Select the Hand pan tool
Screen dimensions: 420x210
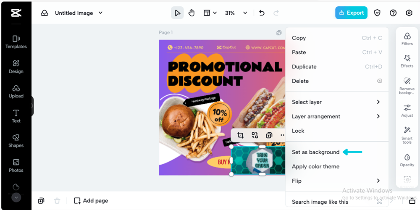click(191, 13)
